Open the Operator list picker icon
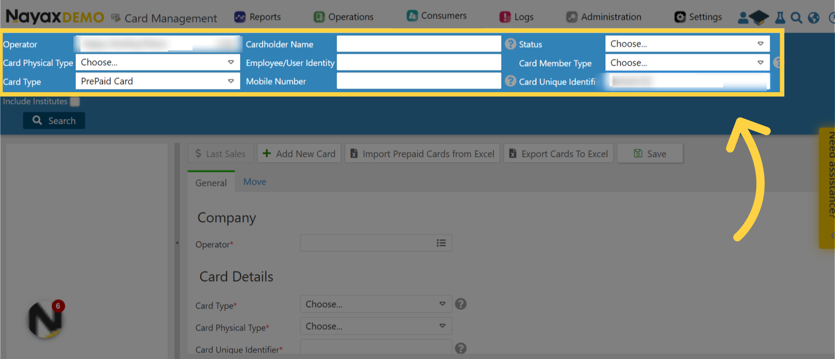Screen dimensions: 835x359 tap(441, 243)
